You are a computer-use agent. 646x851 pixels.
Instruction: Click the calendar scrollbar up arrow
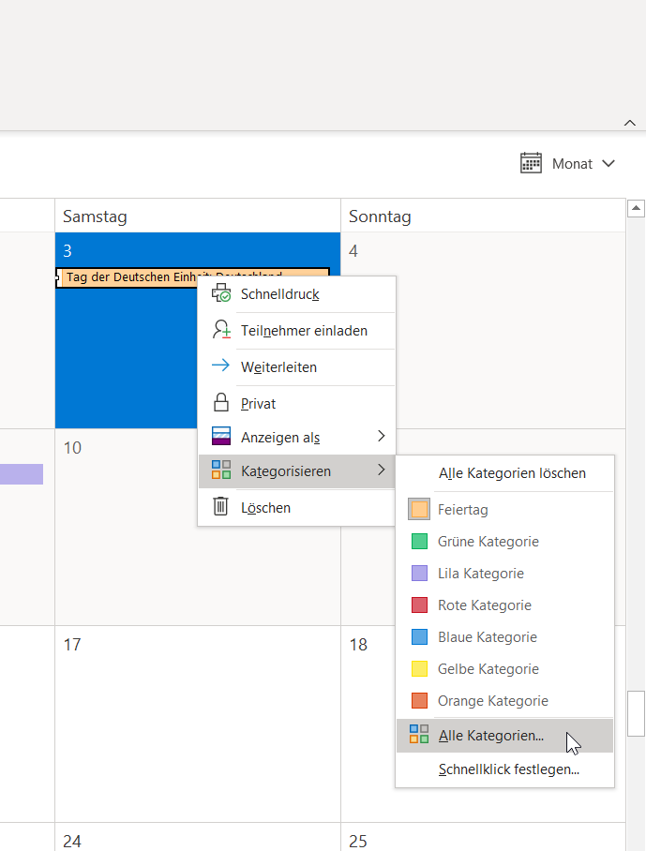637,208
